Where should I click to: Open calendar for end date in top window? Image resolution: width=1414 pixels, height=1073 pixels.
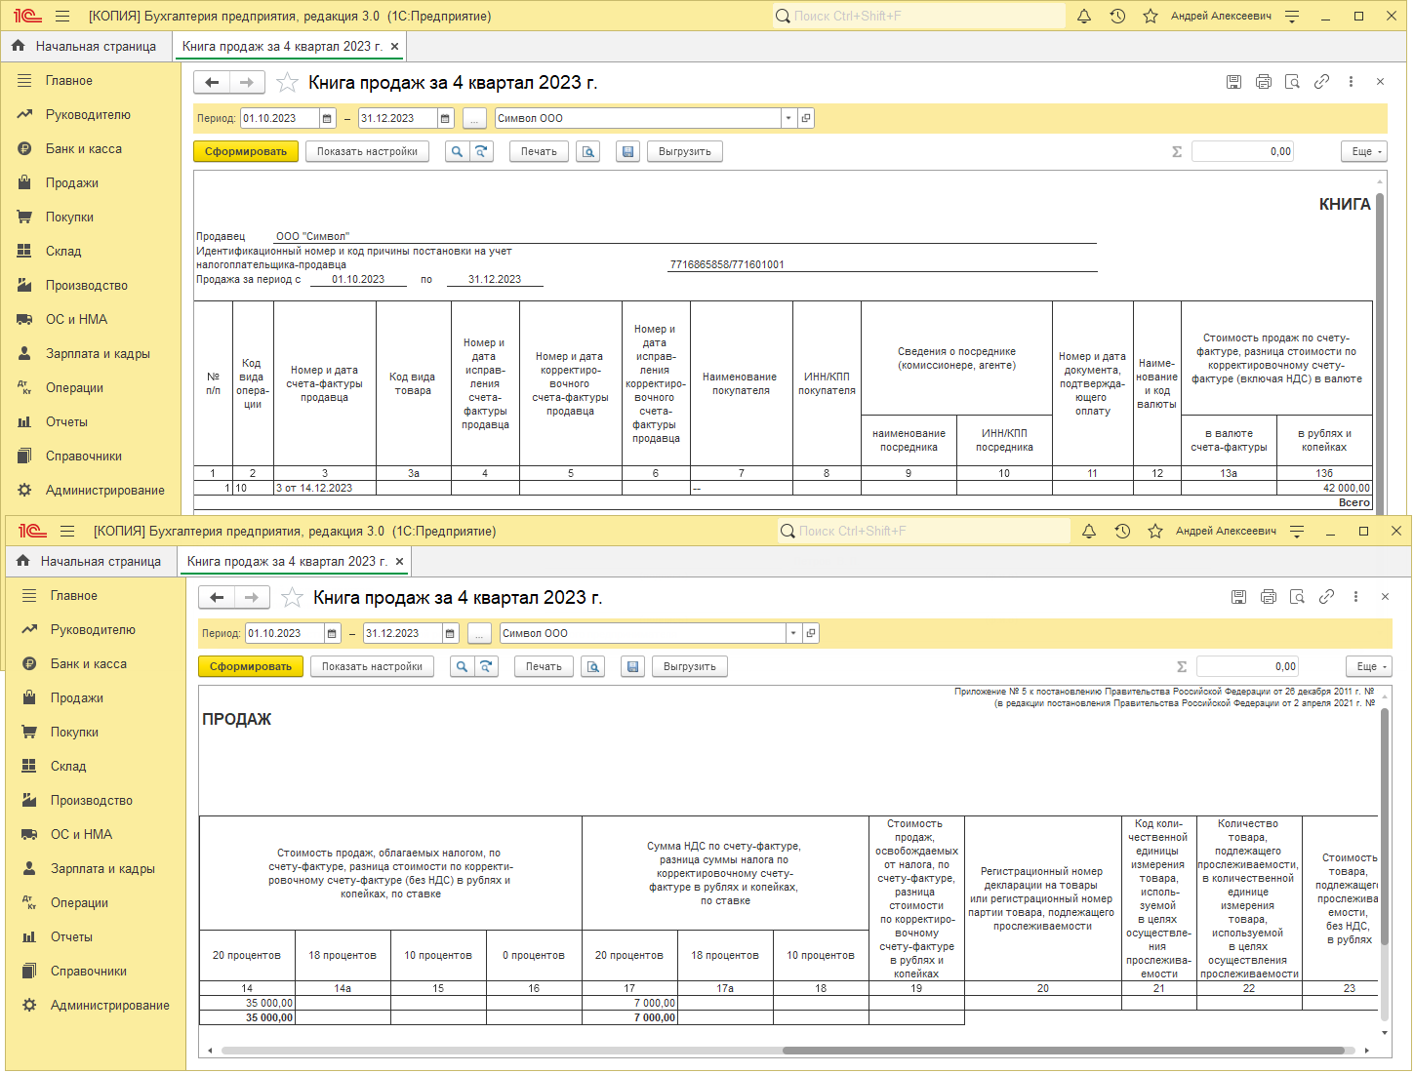pyautogui.click(x=446, y=118)
